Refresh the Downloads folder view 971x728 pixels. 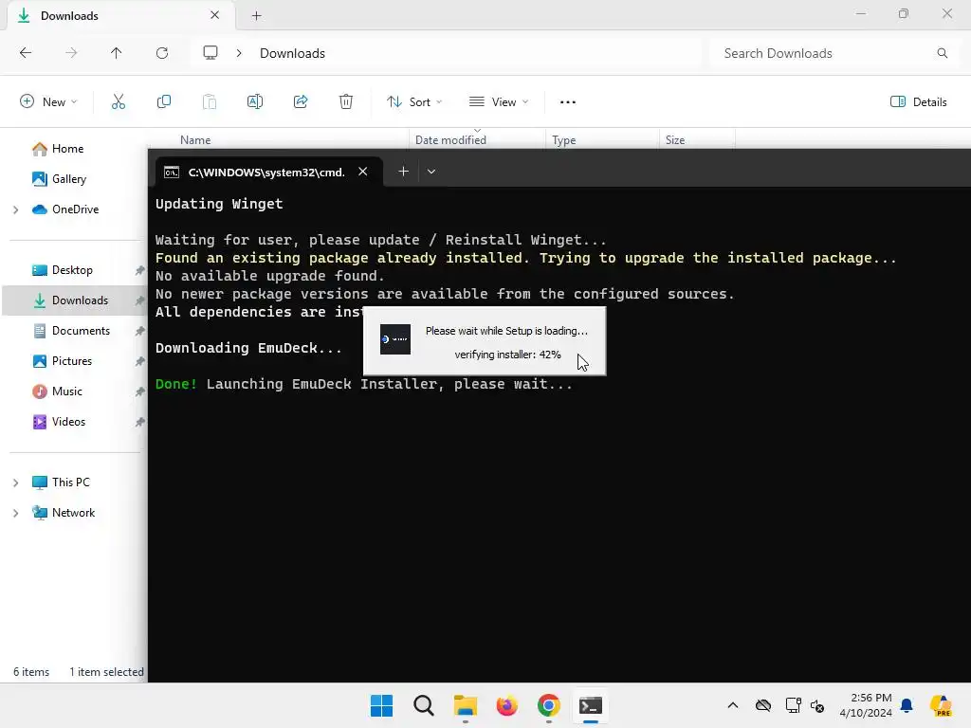pos(162,53)
